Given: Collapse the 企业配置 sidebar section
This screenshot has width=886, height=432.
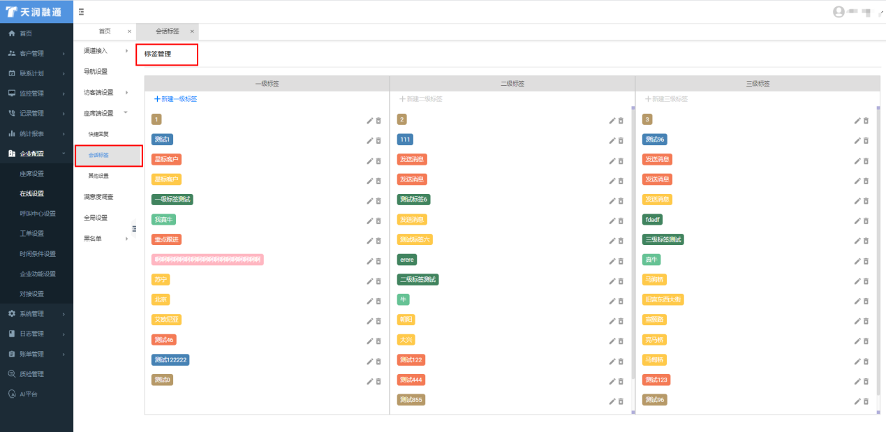Looking at the screenshot, I should [36, 154].
